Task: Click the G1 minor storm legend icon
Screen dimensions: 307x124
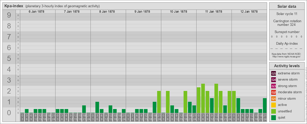Action: (274, 99)
